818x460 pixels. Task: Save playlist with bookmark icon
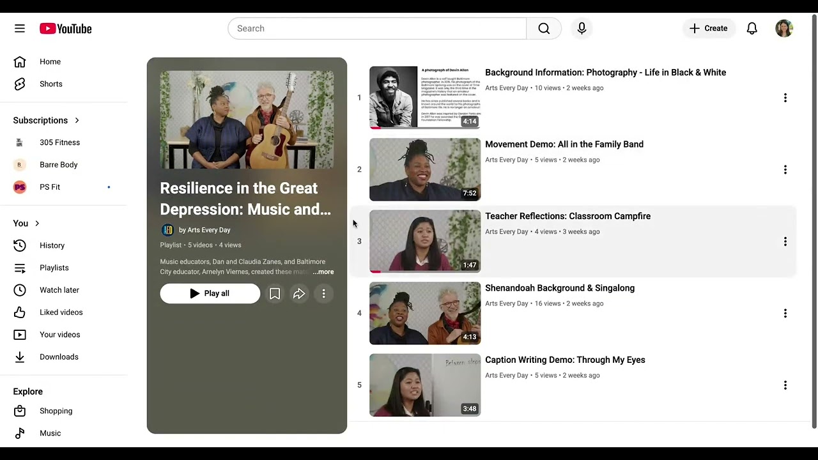[275, 293]
